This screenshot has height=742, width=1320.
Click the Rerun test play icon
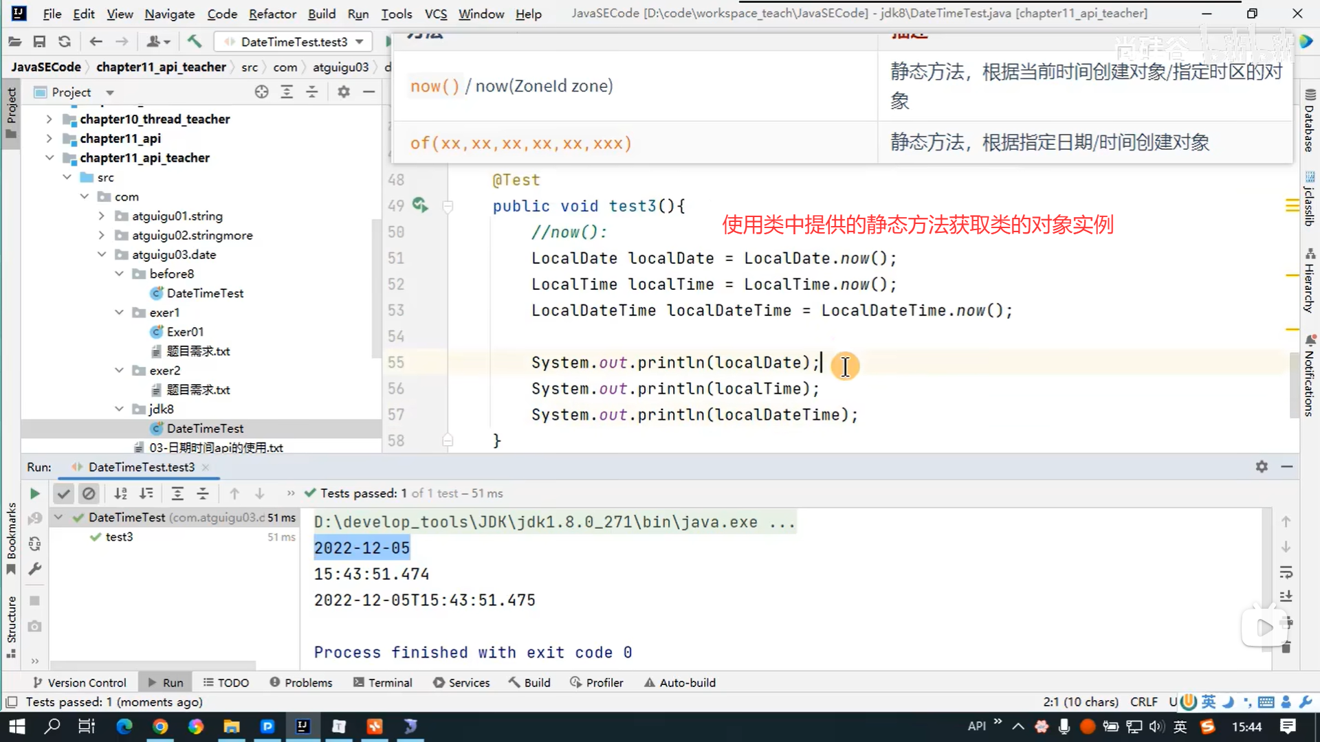pos(35,493)
